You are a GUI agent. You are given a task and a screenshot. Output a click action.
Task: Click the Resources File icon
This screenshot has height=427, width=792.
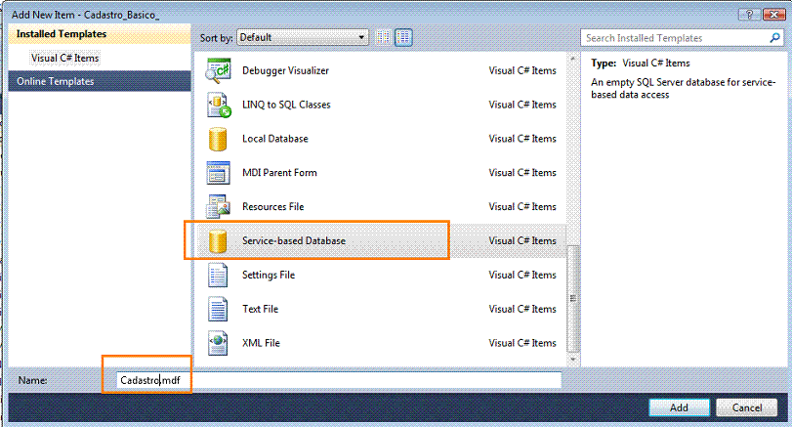pos(218,207)
